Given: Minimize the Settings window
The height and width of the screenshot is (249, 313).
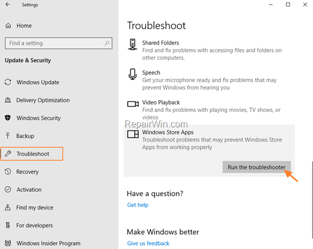Looking at the screenshot, I should tap(271, 5).
